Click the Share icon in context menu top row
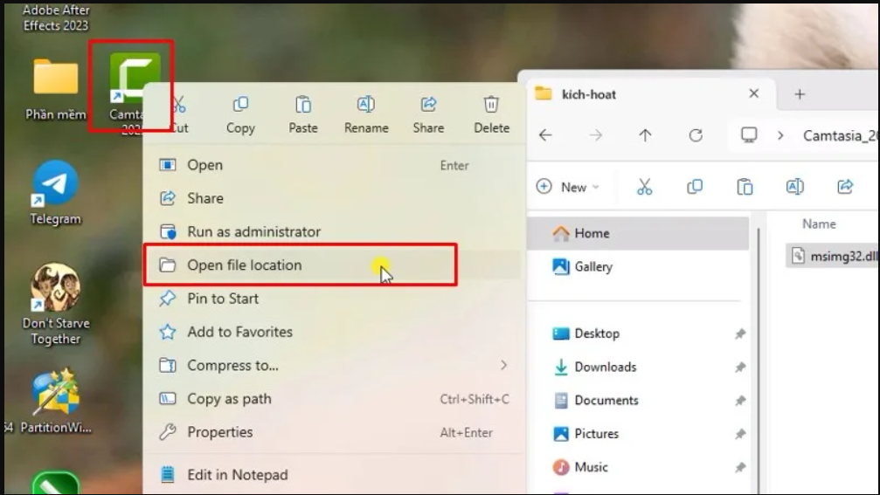 click(x=428, y=106)
